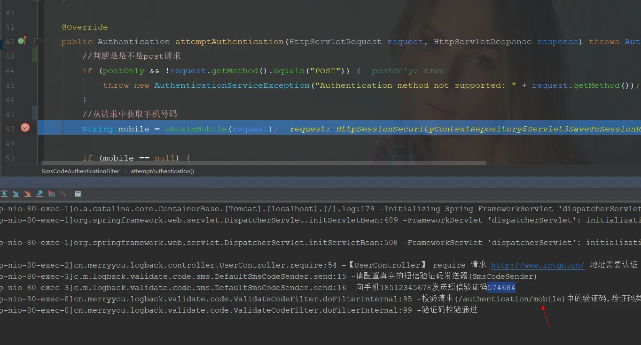Click SmsCodeAuthenticationFilter in the breadcrumb bar
This screenshot has height=345, width=641.
[x=80, y=171]
